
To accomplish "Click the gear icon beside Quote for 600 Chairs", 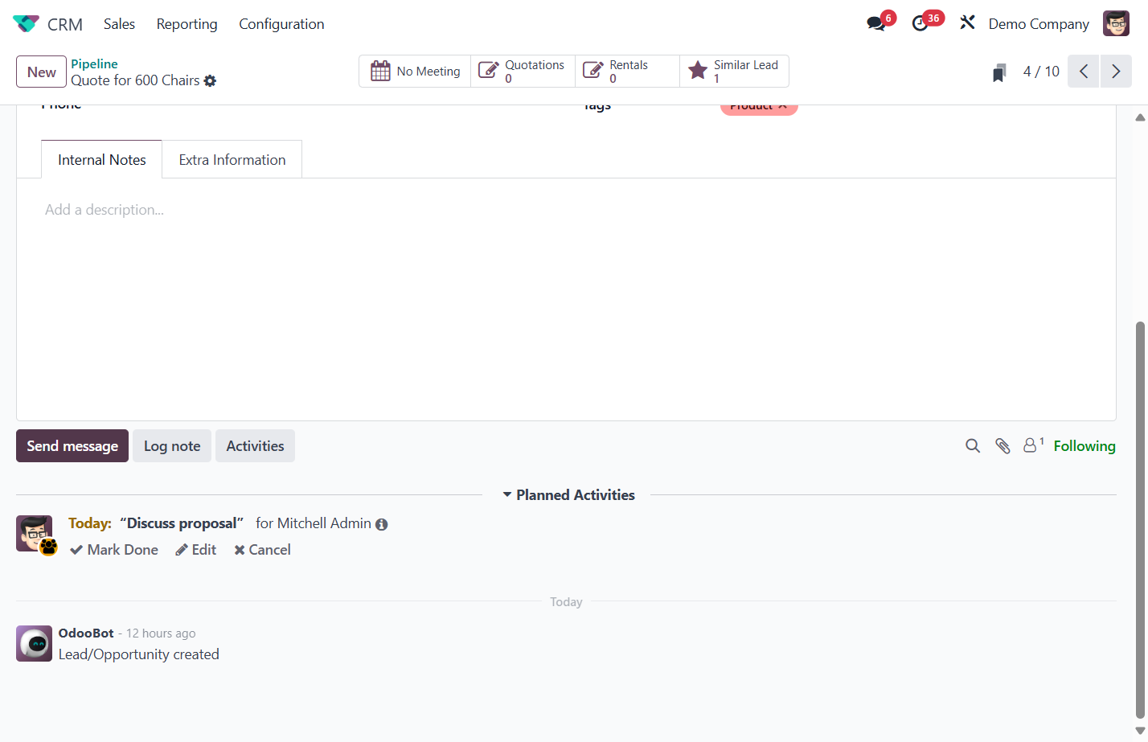I will coord(211,80).
